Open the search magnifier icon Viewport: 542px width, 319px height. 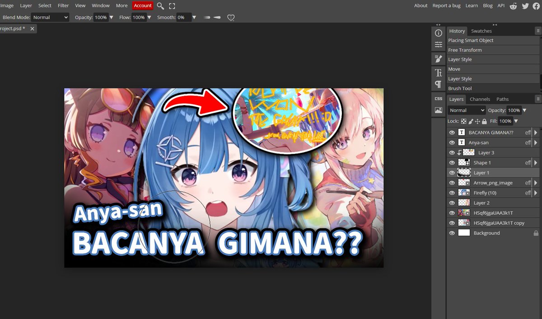[x=160, y=6]
